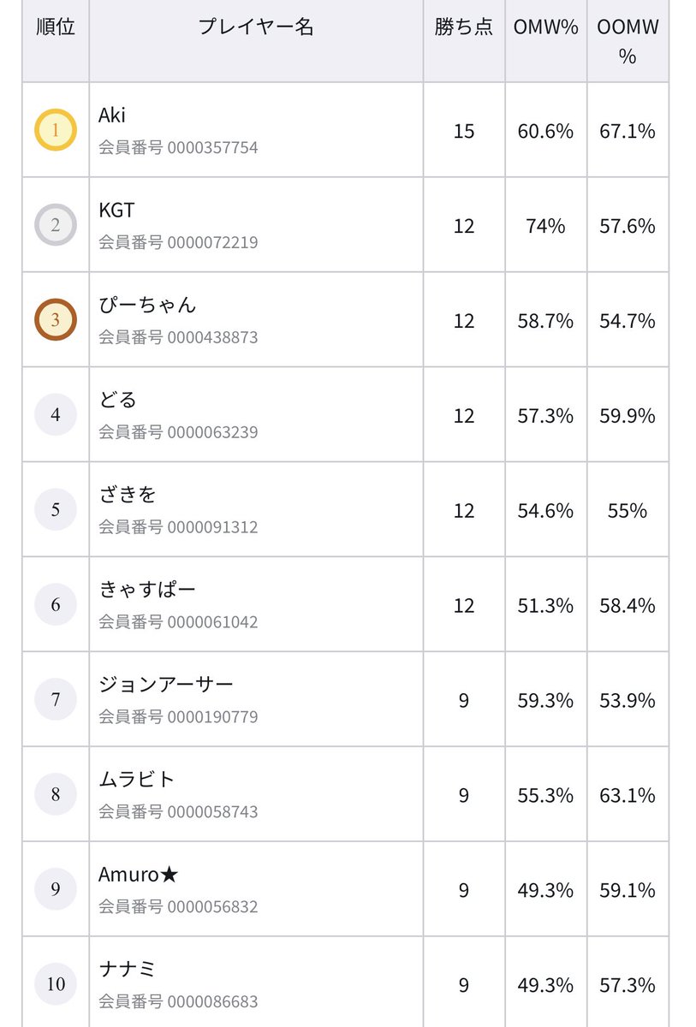
Task: Click the rank 5 circle badge
Action: pyautogui.click(x=56, y=510)
